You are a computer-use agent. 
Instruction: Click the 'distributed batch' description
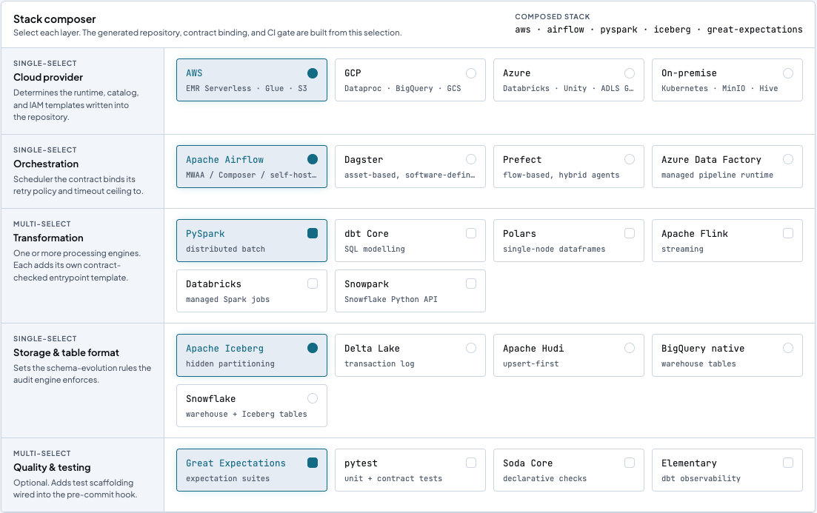226,249
